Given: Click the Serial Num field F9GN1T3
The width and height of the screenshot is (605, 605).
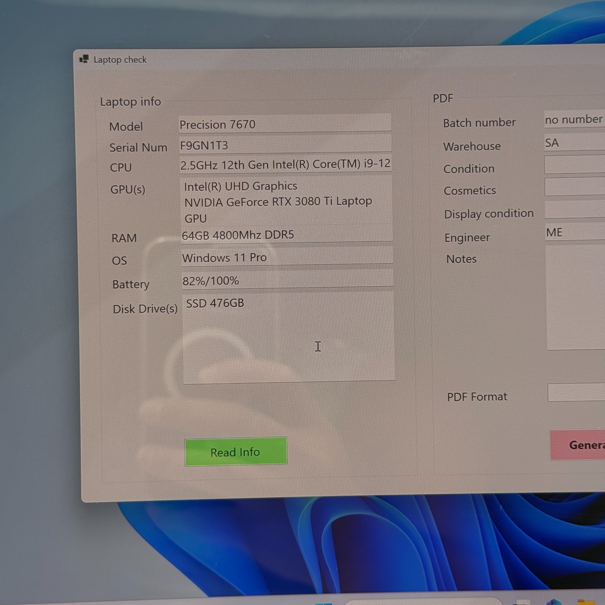Looking at the screenshot, I should tap(285, 144).
